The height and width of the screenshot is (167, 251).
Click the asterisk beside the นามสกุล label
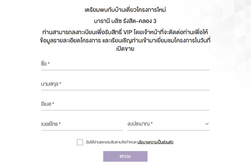pos(60,83)
